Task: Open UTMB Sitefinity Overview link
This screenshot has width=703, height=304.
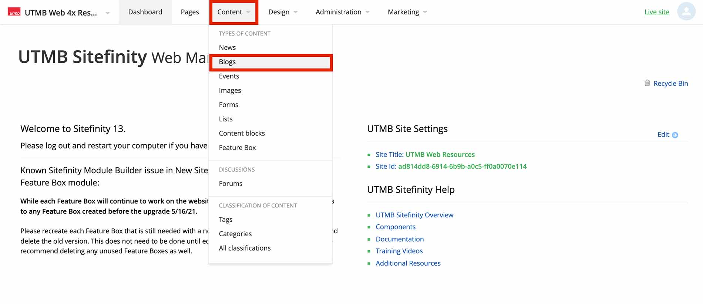Action: pos(414,215)
